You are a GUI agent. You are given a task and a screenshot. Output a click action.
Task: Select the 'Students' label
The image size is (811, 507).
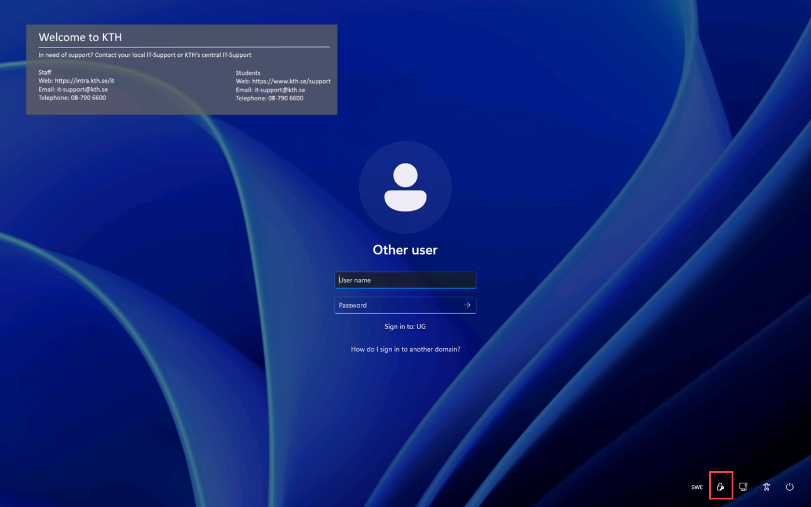point(248,73)
